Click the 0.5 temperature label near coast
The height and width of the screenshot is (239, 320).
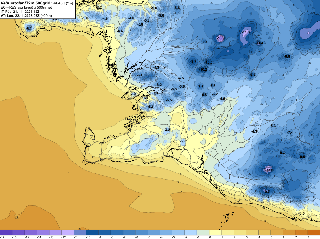[302, 213]
